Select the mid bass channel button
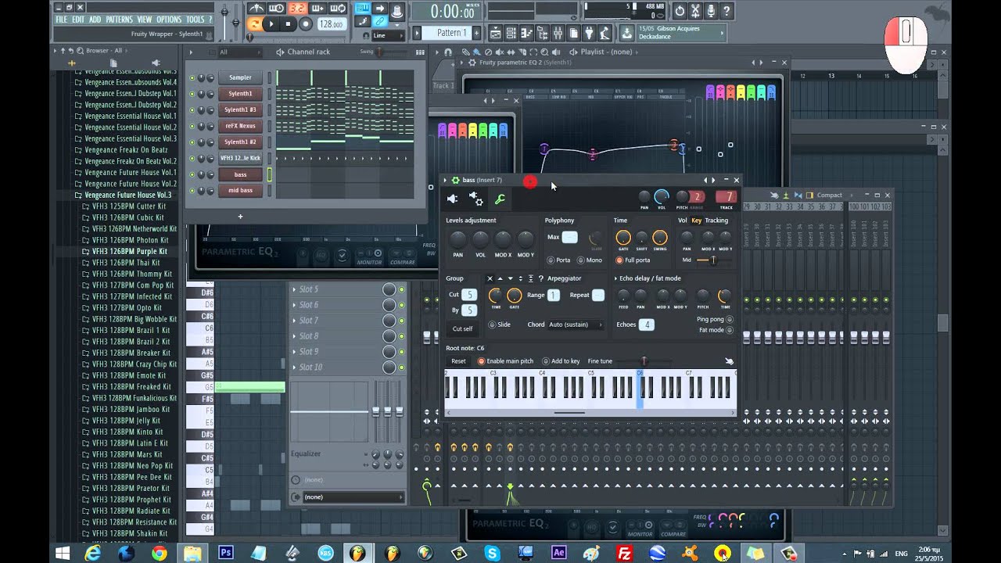Image resolution: width=1001 pixels, height=563 pixels. click(x=241, y=190)
